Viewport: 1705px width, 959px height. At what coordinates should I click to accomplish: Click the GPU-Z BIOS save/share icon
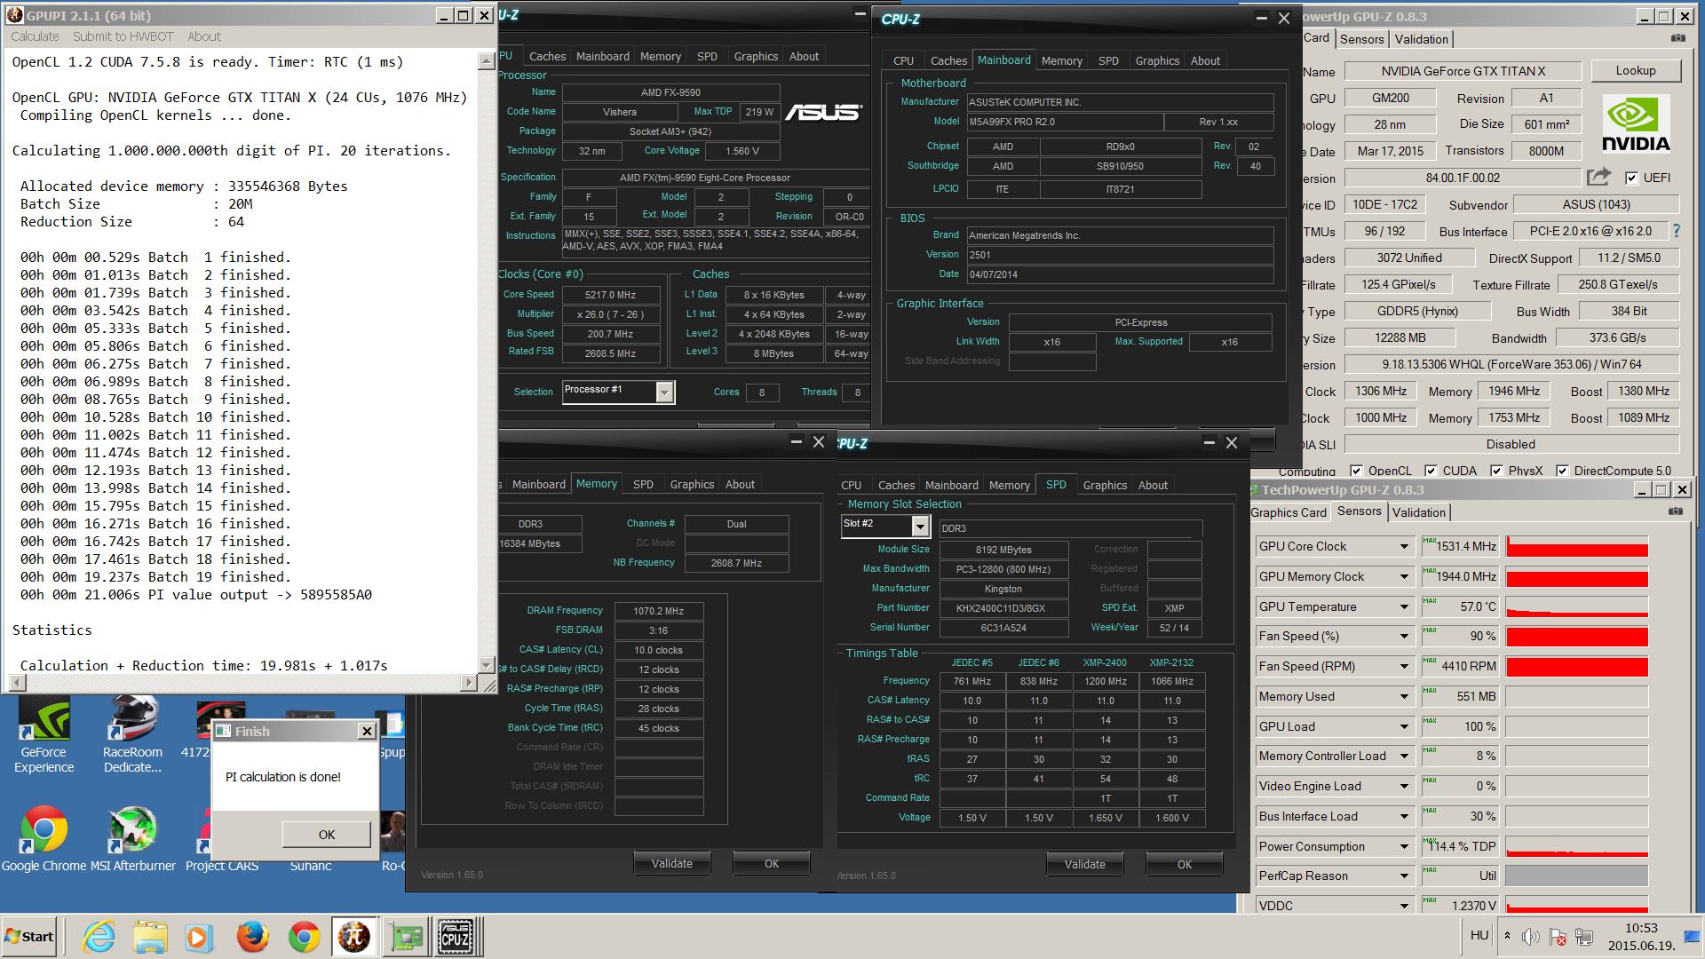(1598, 177)
